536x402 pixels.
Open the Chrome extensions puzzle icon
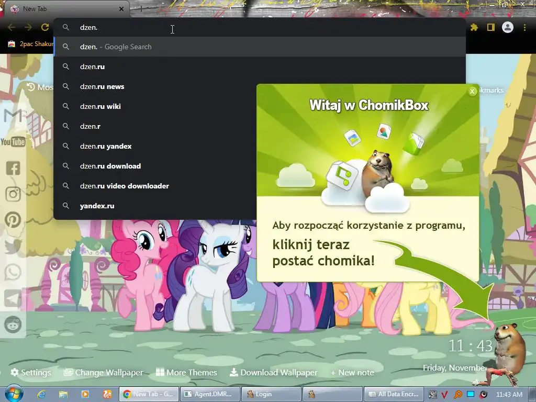point(474,27)
